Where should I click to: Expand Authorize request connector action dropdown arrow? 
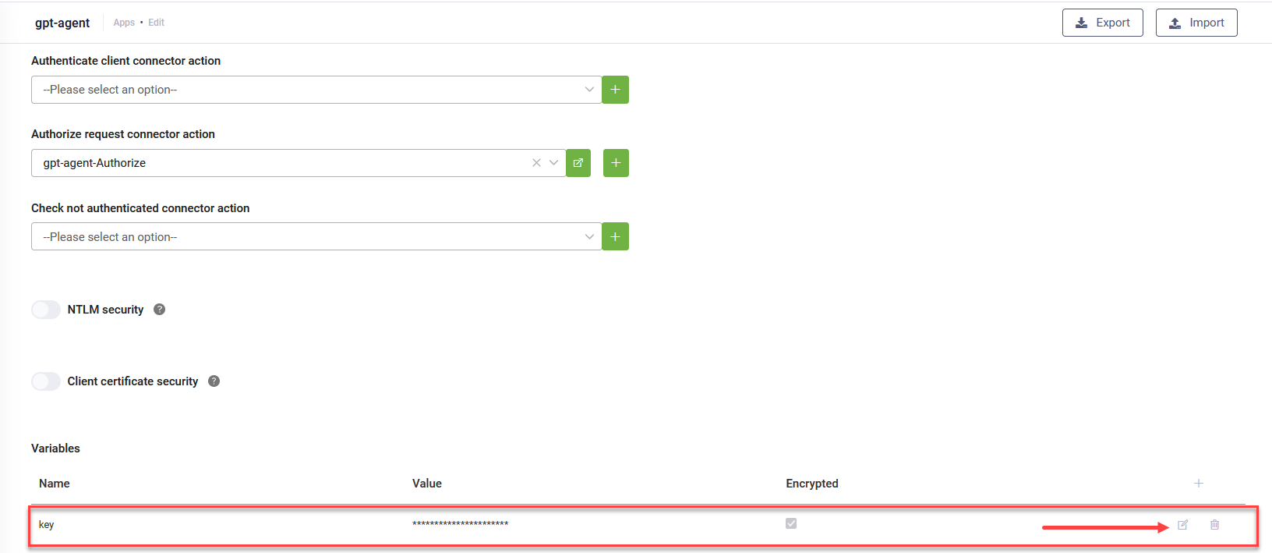[553, 163]
